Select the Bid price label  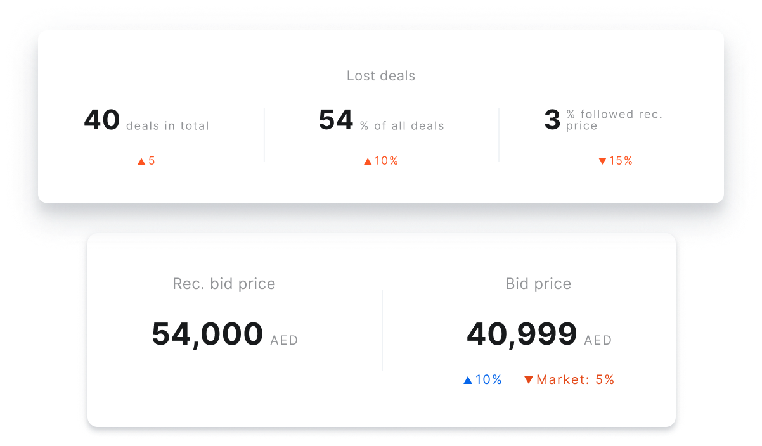tap(538, 284)
